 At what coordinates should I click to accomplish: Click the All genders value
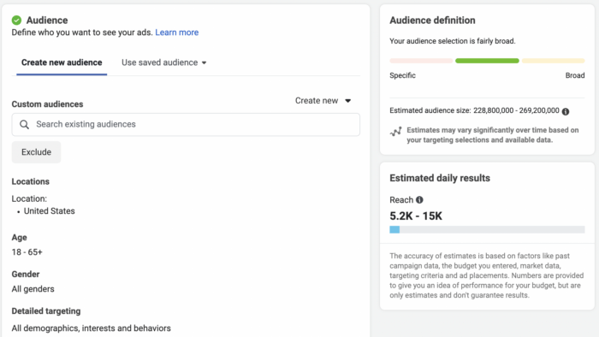pyautogui.click(x=33, y=289)
